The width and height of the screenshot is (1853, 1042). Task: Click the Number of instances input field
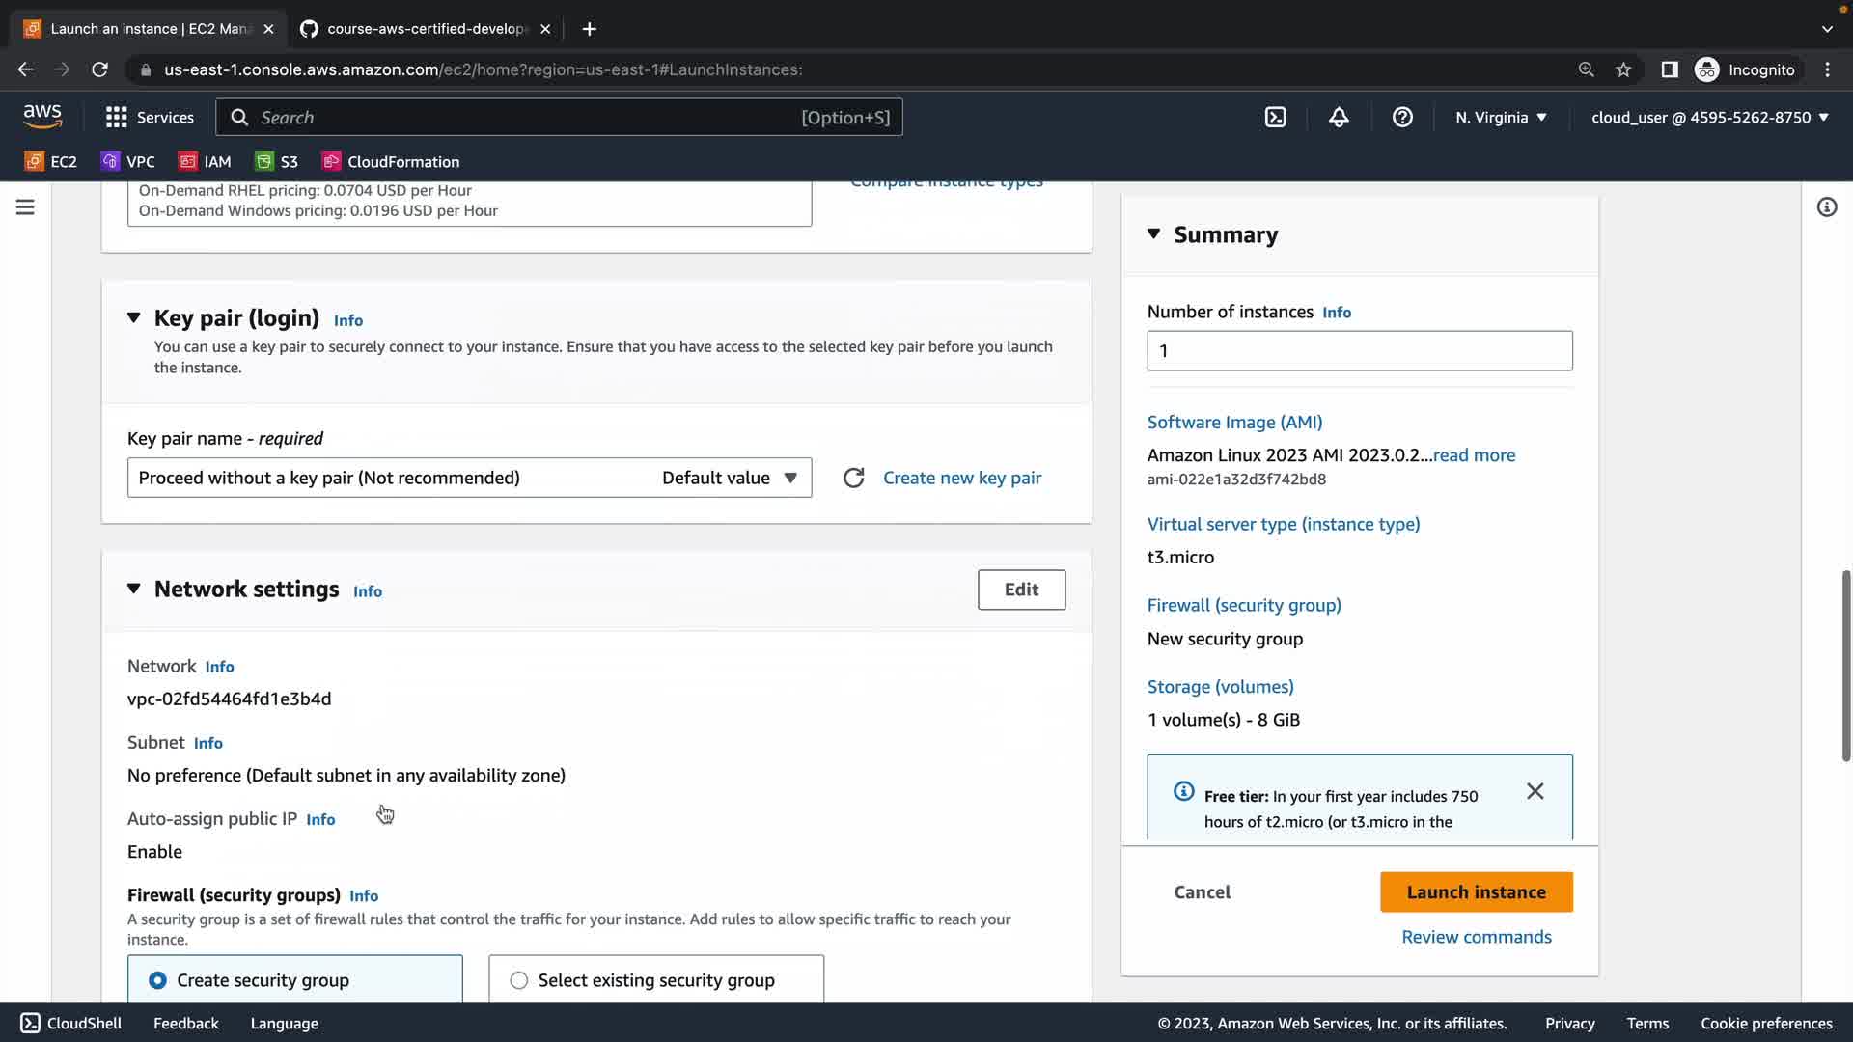coord(1359,351)
